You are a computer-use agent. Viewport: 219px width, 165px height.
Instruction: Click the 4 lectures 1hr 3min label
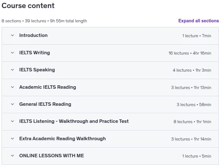pyautogui.click(x=192, y=70)
